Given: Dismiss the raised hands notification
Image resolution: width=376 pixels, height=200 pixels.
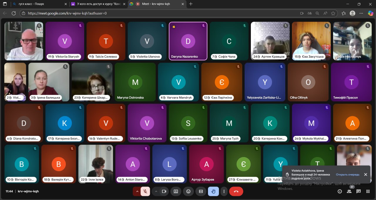Looking at the screenshot, I should point(365,174).
